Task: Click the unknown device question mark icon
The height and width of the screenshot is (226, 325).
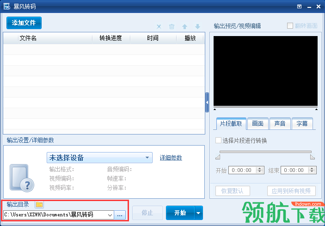Action: click(22, 178)
